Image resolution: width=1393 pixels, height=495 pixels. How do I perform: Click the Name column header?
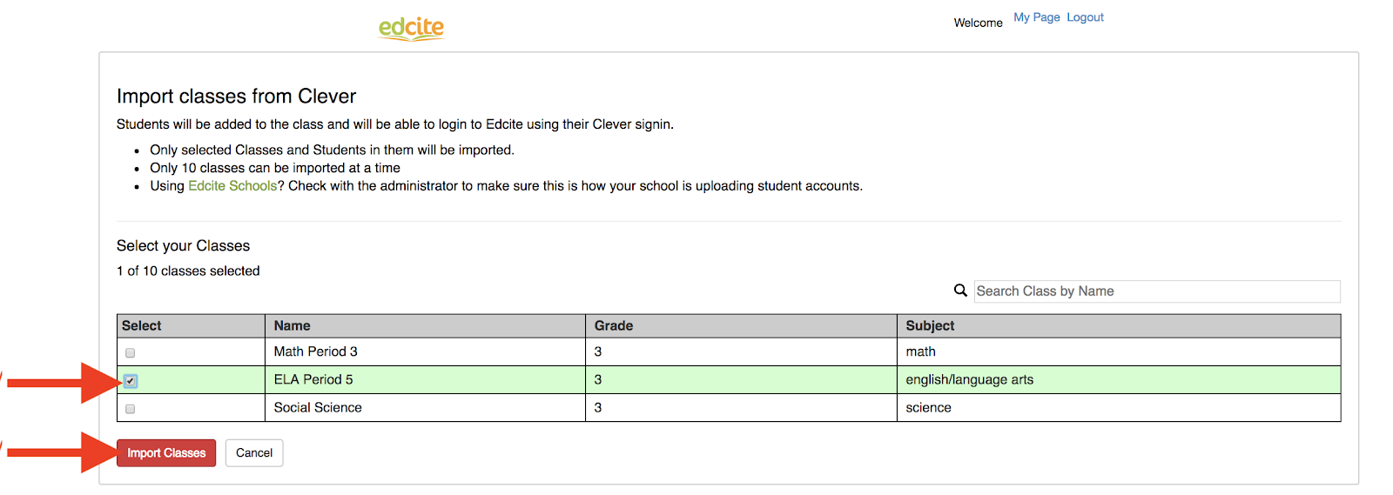pyautogui.click(x=293, y=325)
